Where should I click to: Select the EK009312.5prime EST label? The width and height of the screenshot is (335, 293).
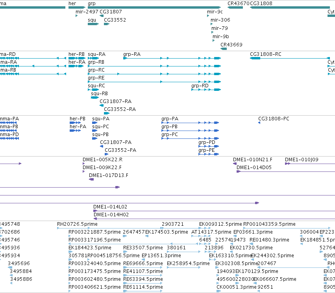point(220,224)
